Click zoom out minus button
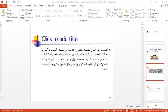168x112 pixels. 144,111
